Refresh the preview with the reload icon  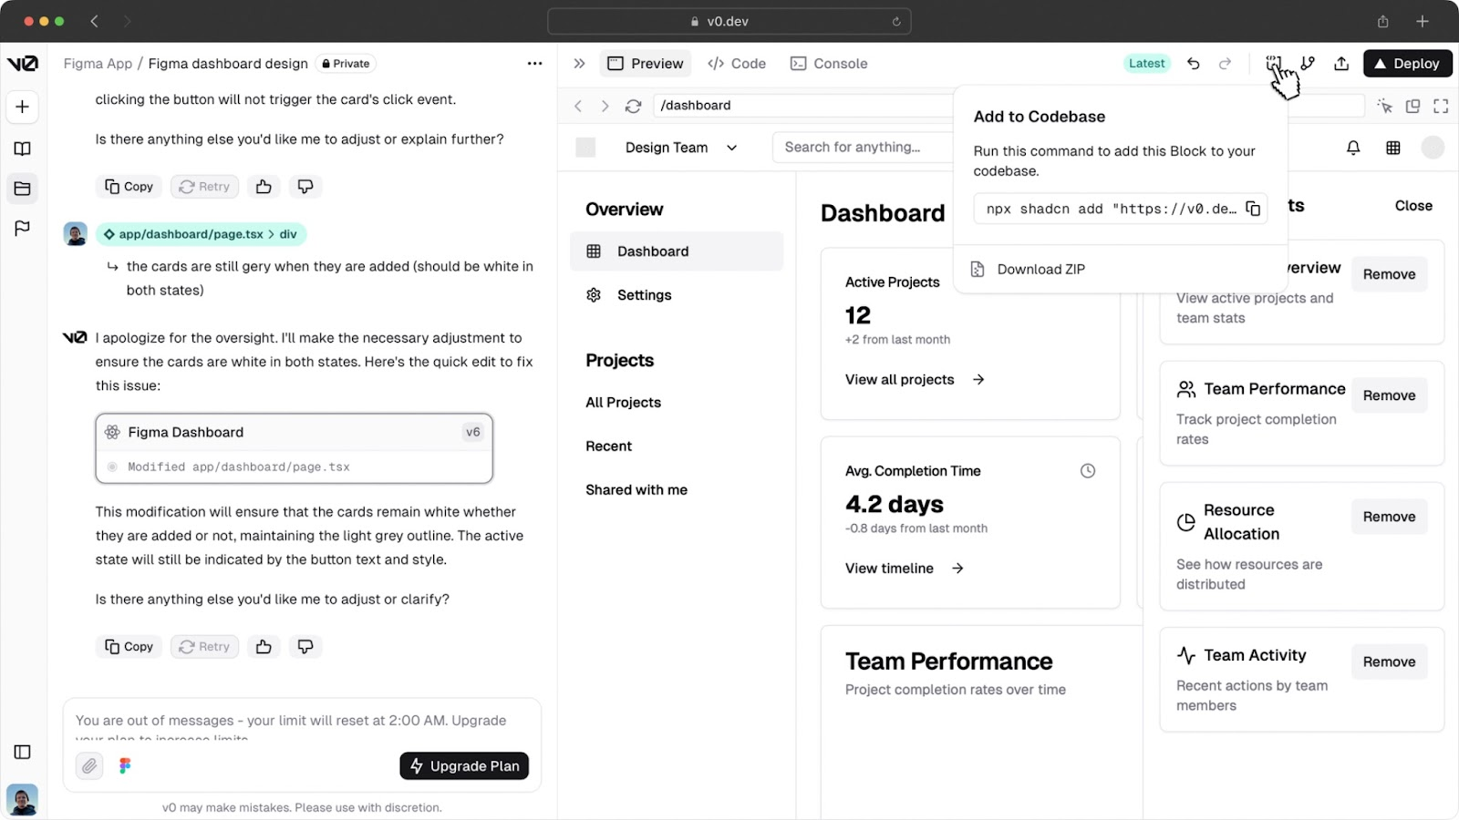633,106
